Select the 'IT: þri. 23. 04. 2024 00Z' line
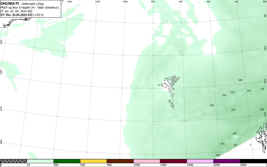Image resolution: width=267 pixels, height=167 pixels. 17,11
